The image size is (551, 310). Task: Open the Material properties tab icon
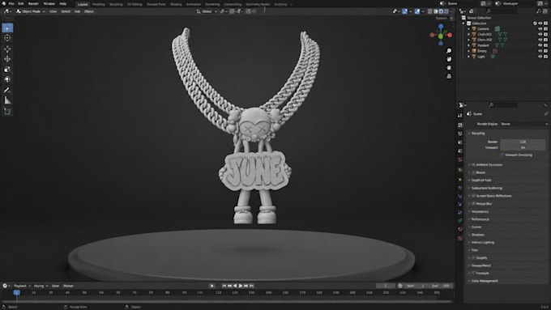460,229
